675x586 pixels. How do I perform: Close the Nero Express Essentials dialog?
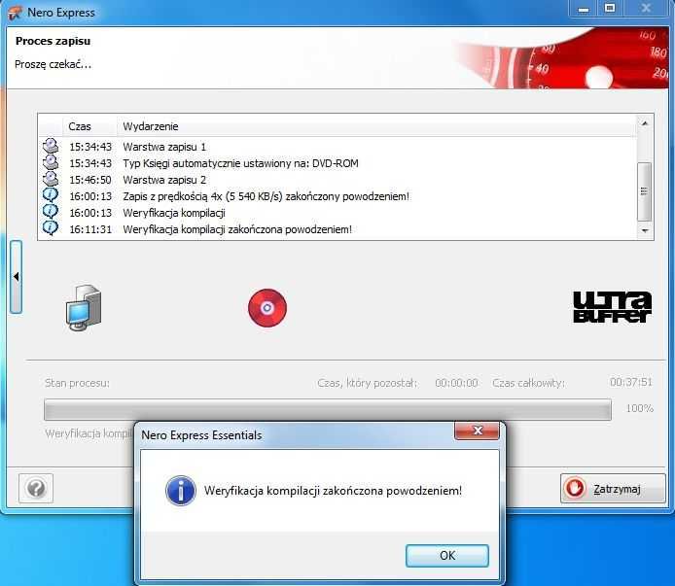tap(477, 431)
